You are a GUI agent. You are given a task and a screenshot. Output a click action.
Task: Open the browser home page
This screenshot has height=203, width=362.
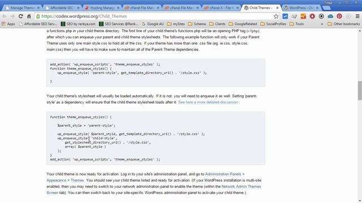[x=29, y=16]
